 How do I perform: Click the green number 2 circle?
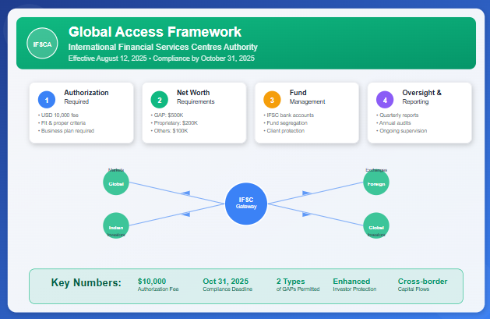pos(160,100)
